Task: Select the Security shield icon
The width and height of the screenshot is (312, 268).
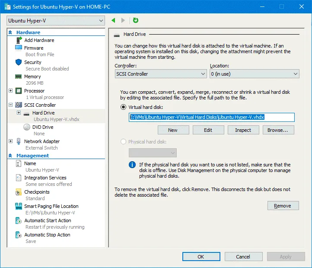Action: pos(19,62)
